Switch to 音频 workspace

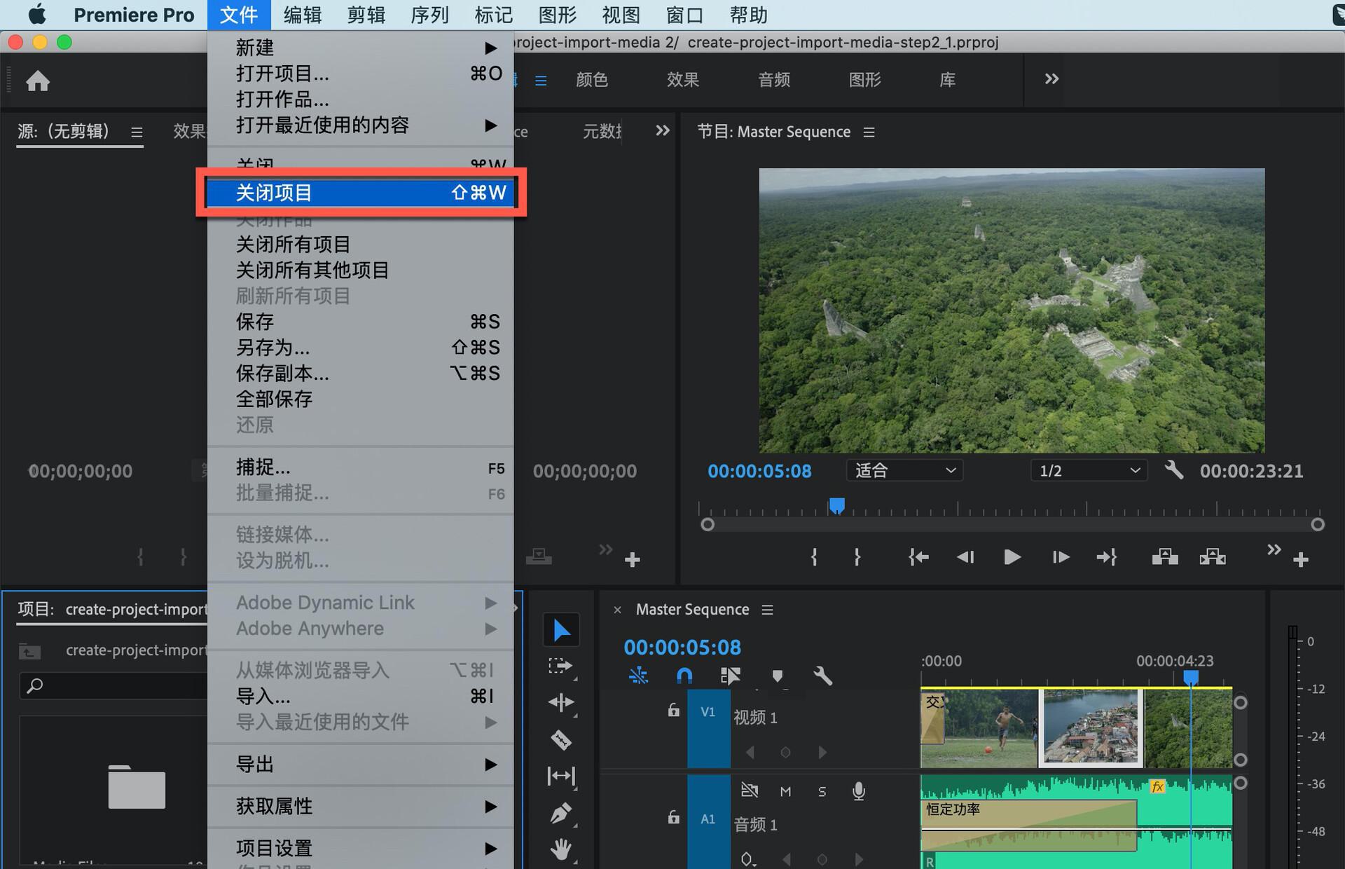pyautogui.click(x=774, y=79)
